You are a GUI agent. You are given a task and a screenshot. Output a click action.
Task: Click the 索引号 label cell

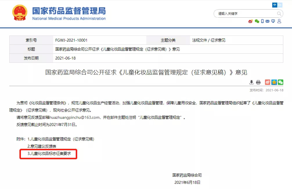coord(31,40)
